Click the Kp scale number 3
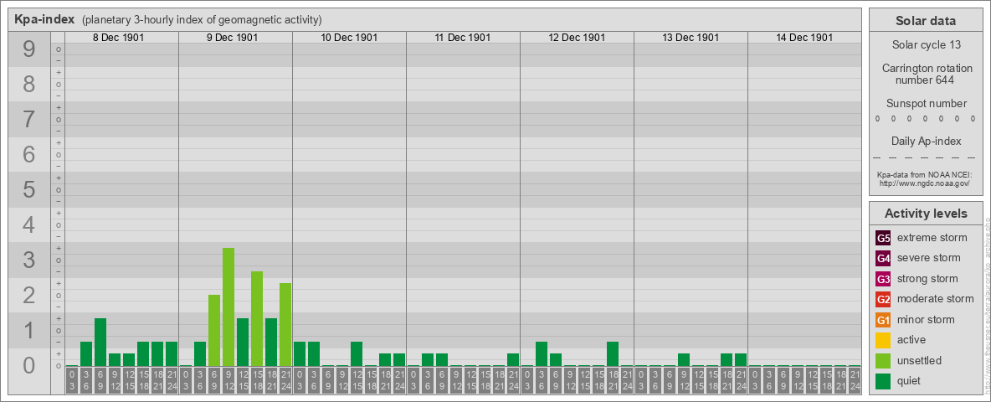991x402 pixels. [28, 260]
